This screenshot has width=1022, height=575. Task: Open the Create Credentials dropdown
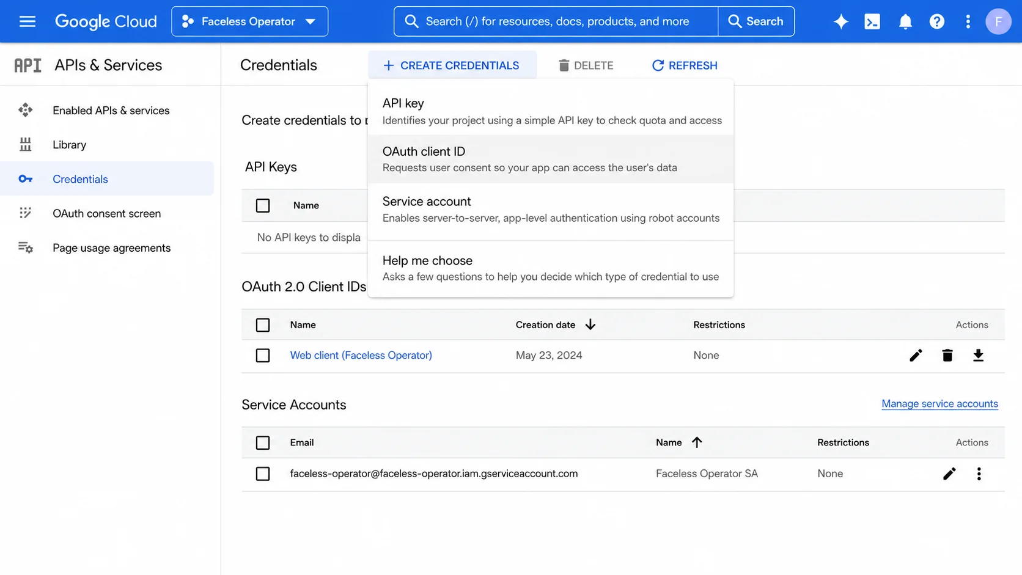click(452, 65)
